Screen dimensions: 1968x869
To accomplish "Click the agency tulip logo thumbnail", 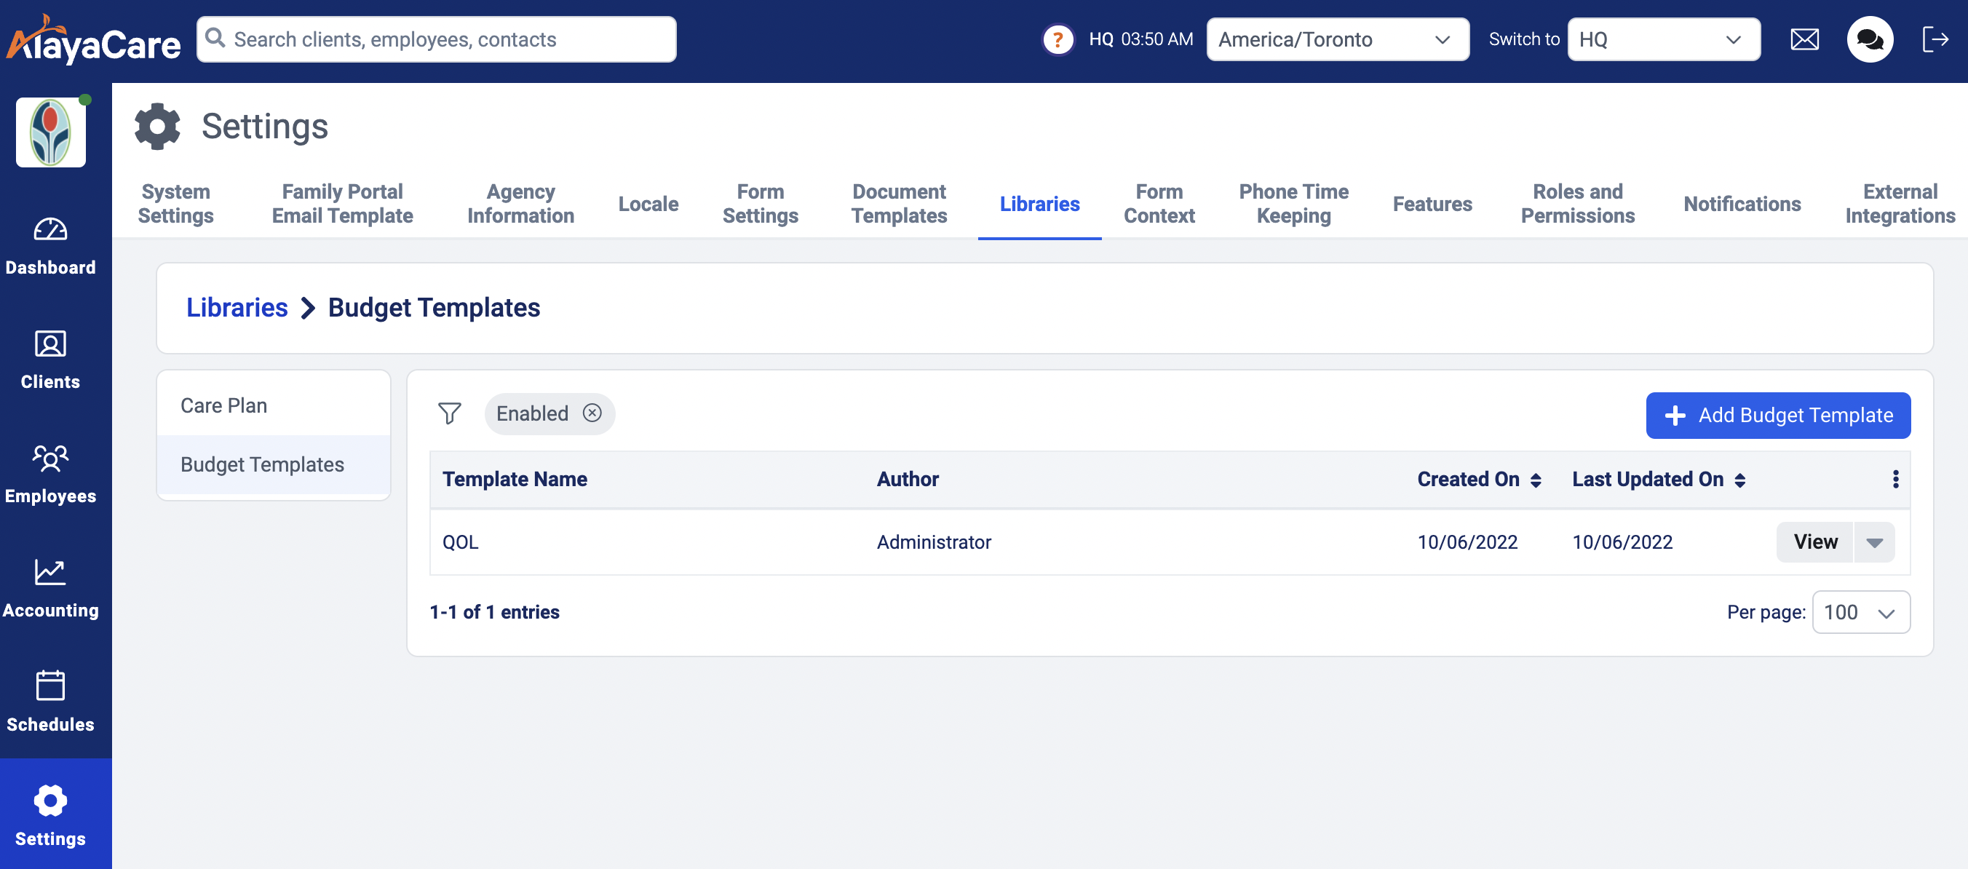I will (x=50, y=132).
